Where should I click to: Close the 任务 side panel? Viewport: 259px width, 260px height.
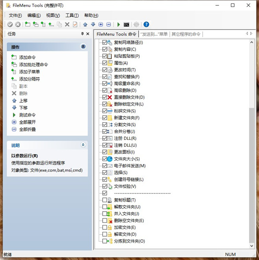coord(88,34)
